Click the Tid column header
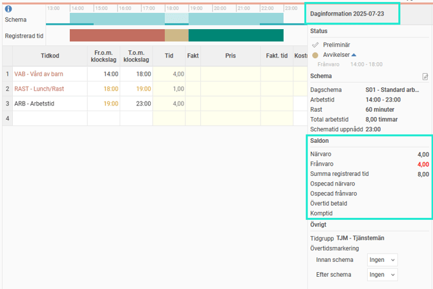433x289 pixels. pyautogui.click(x=169, y=56)
